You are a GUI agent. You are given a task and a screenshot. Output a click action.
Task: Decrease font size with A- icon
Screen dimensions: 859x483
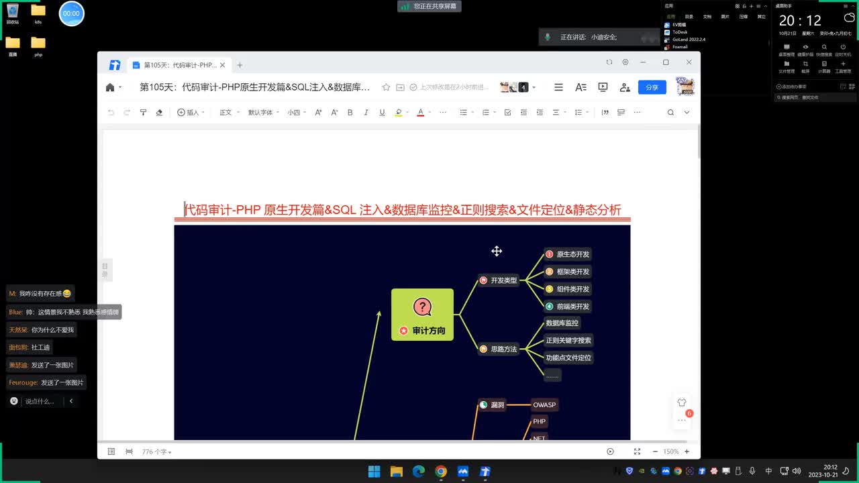click(334, 113)
